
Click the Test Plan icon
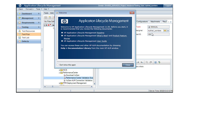20,34
